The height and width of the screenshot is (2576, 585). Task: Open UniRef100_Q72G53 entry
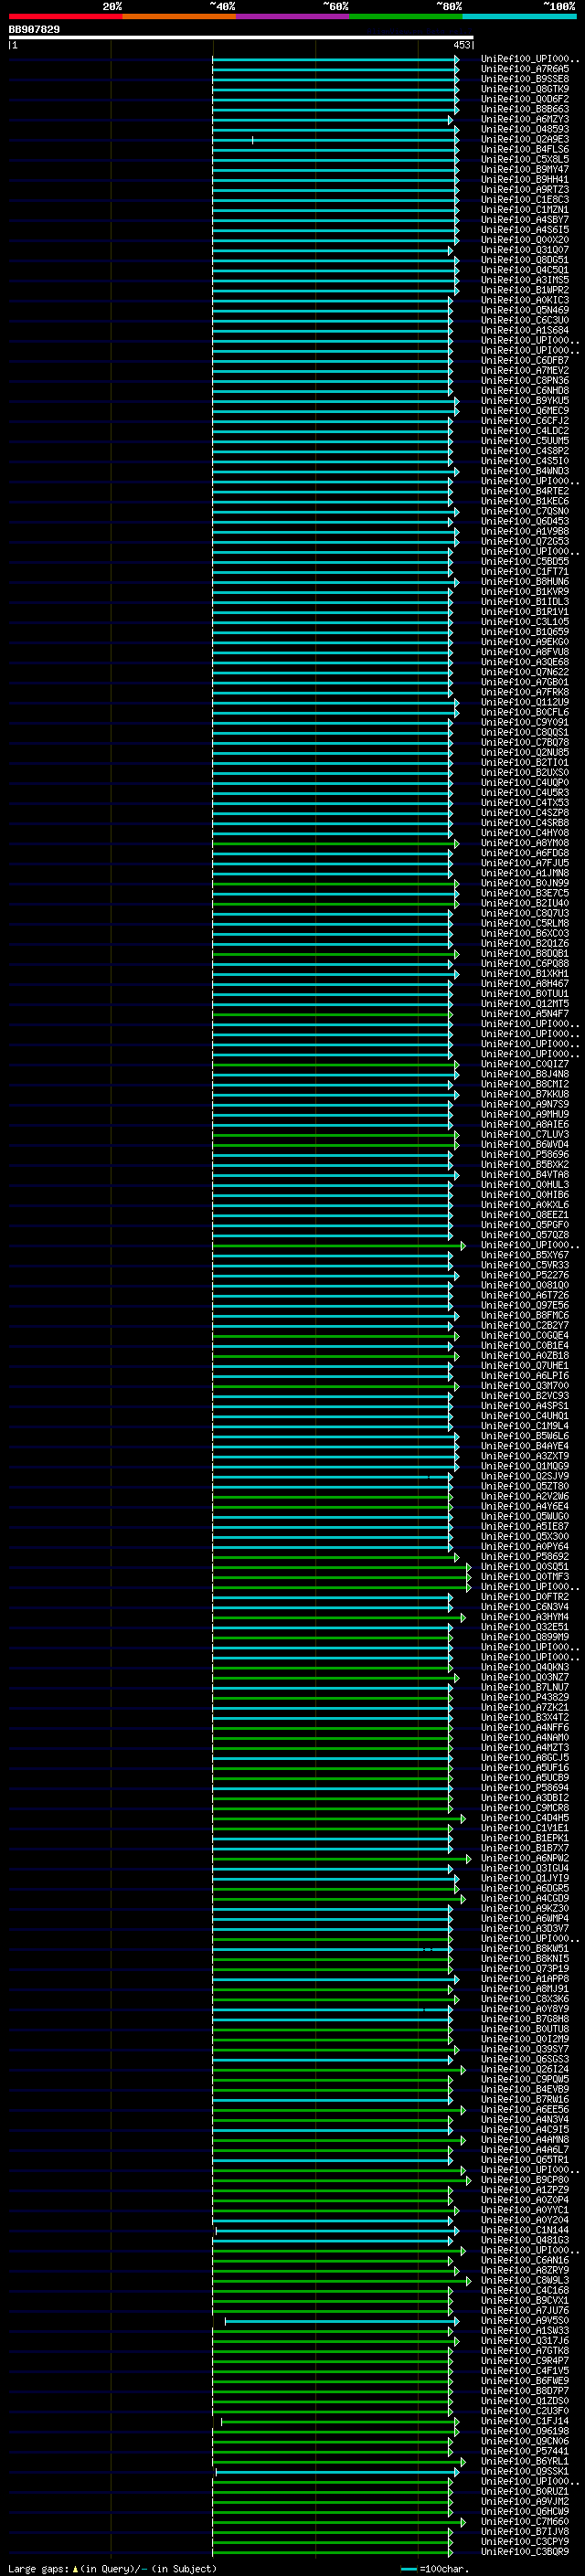525,542
